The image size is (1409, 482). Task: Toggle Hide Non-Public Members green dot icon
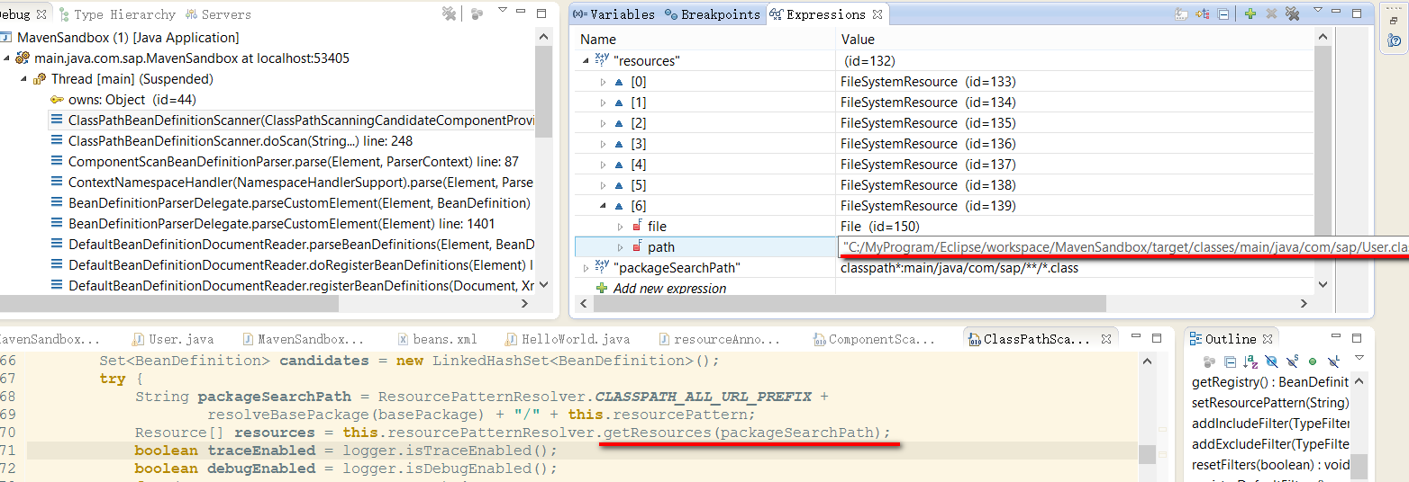point(1313,361)
